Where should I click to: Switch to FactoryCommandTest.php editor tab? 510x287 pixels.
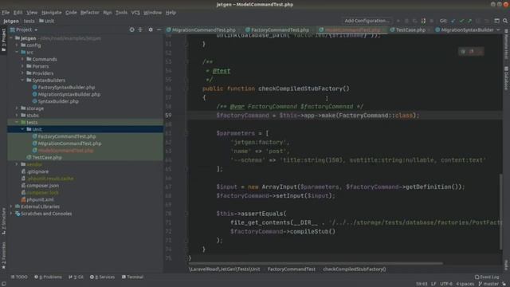click(x=280, y=29)
